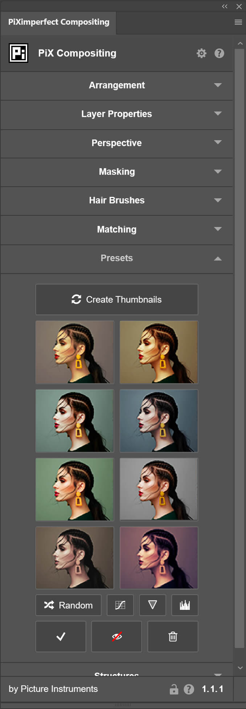Open help via header question mark icon
The image size is (246, 709).
[219, 53]
